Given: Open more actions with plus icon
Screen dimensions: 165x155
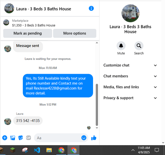Looking at the screenshot, I should point(5,138).
